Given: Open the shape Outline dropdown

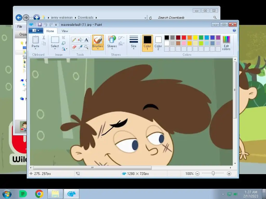Looking at the screenshot, I should click(121, 38).
